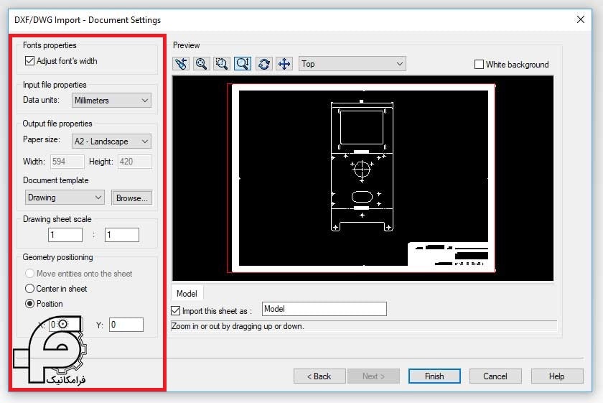Open the Paper size dropdown
This screenshot has width=603, height=403.
tap(111, 142)
